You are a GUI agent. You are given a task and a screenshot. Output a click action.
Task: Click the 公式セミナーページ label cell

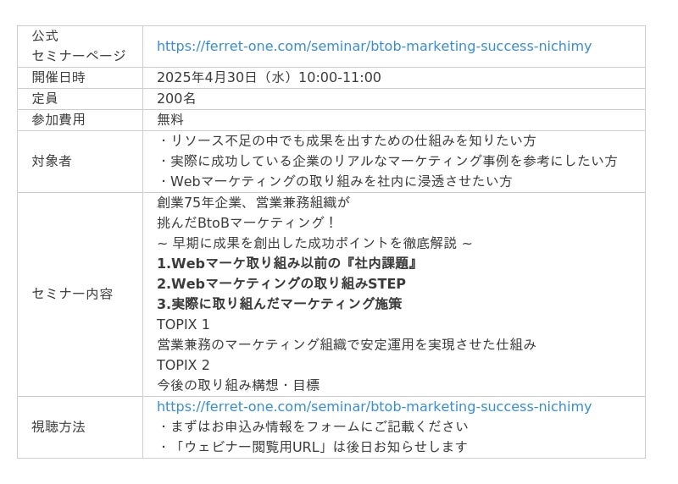80,47
